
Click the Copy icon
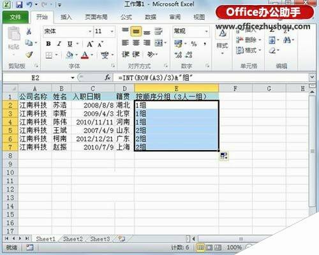(x=29, y=43)
